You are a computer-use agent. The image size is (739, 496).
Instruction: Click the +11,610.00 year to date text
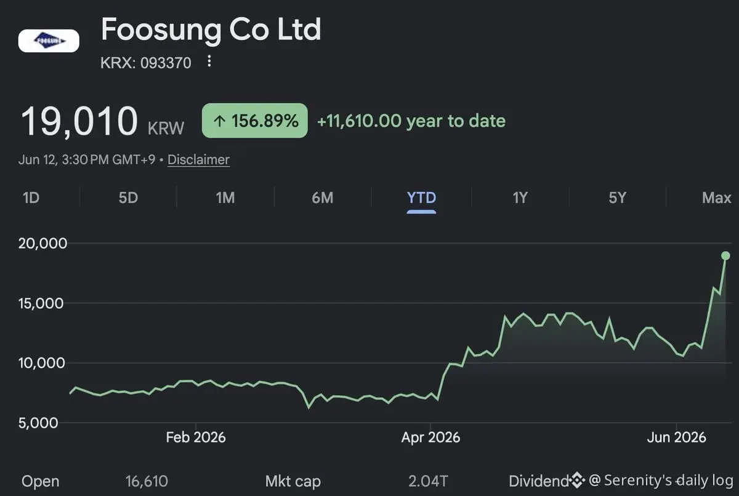tap(411, 121)
